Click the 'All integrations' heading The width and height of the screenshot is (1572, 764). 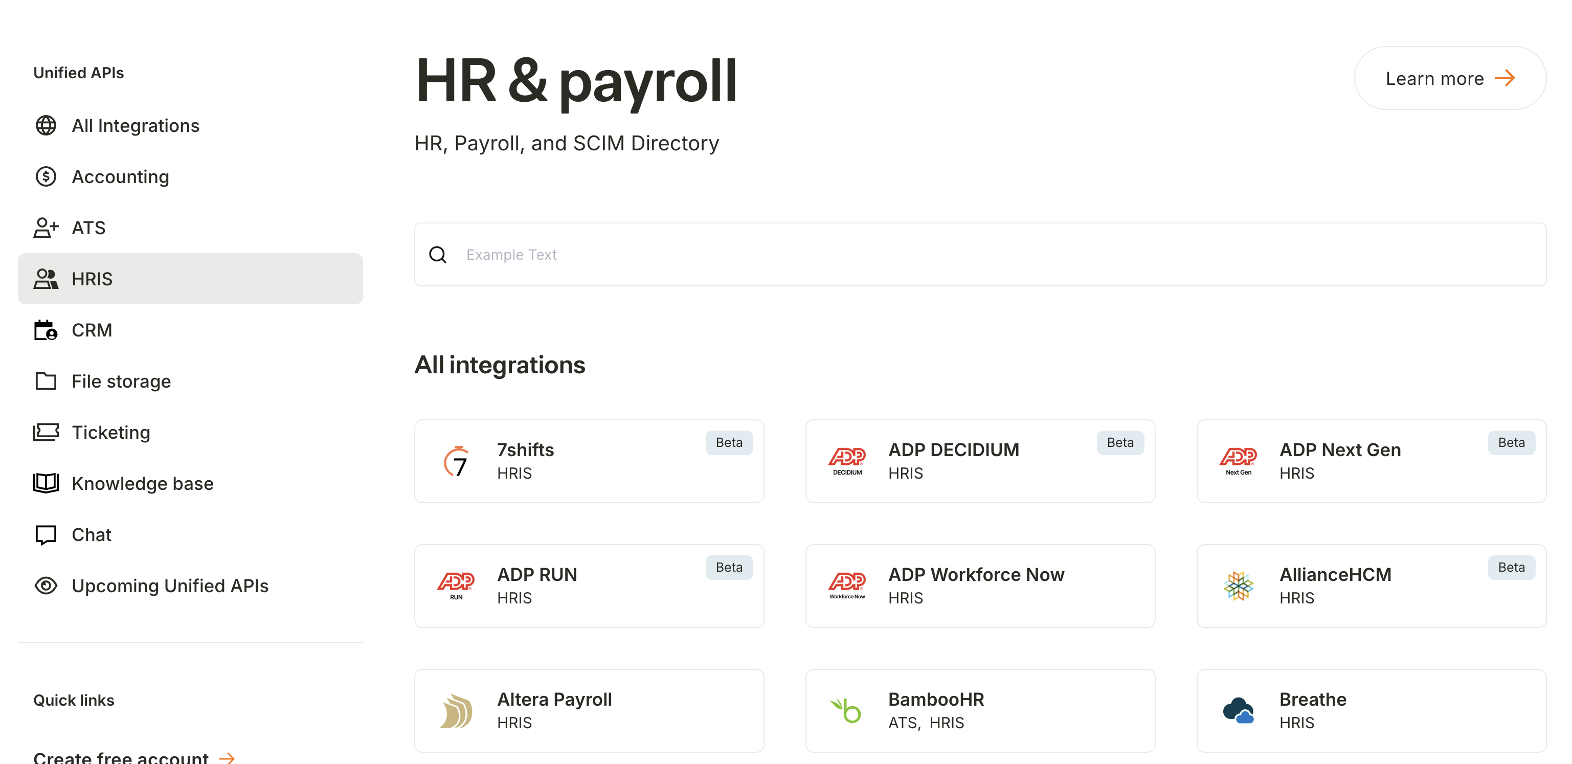(x=500, y=365)
